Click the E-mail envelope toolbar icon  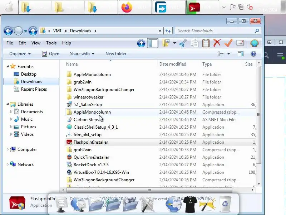pos(240,43)
